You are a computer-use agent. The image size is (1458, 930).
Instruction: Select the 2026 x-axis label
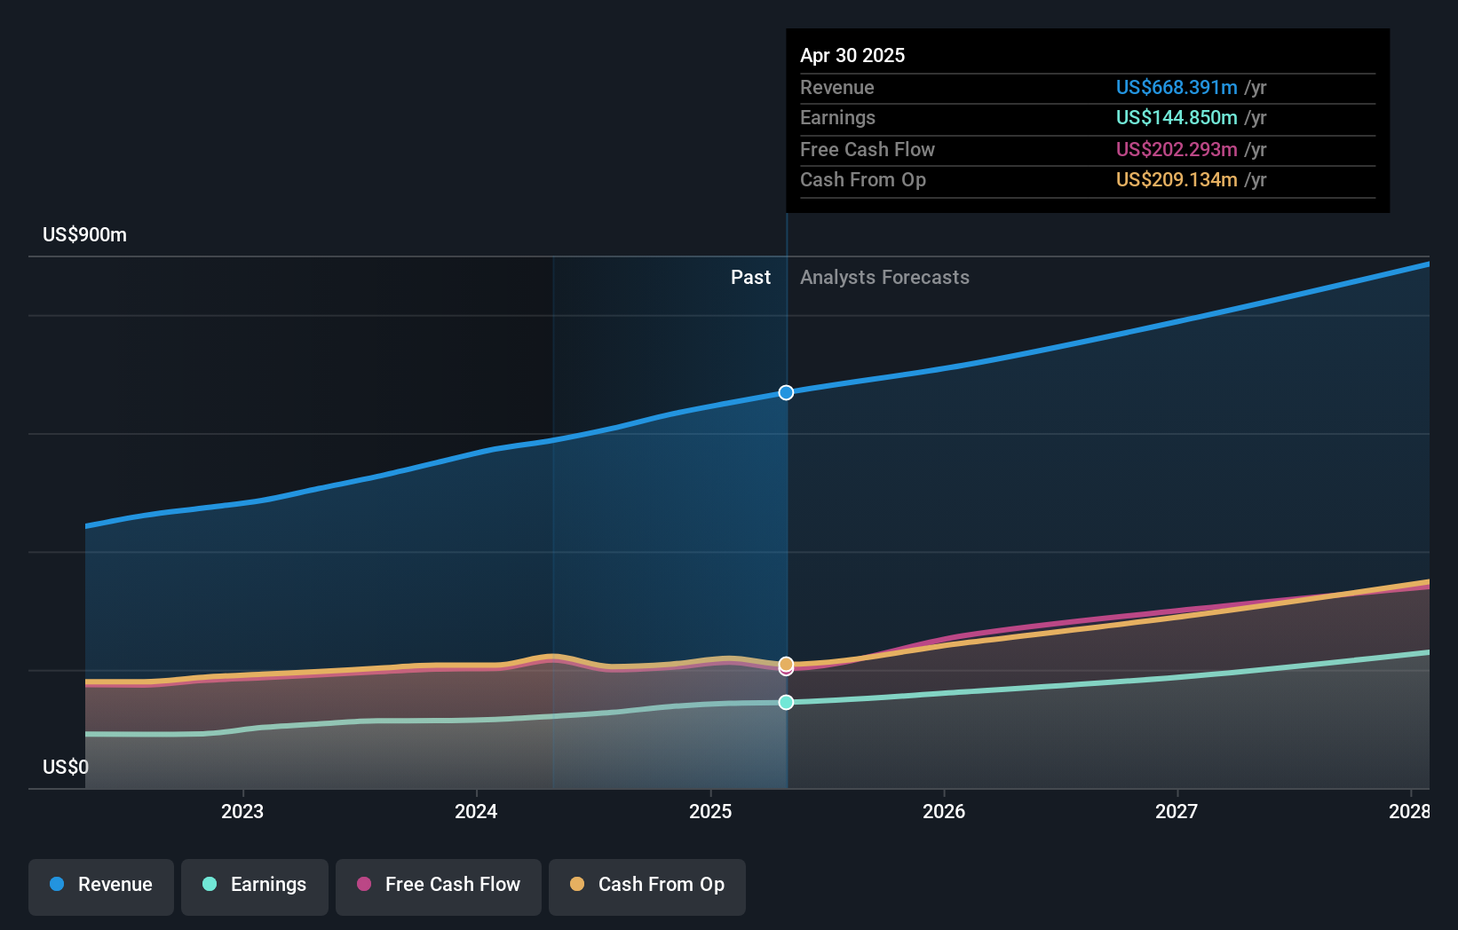pyautogui.click(x=944, y=811)
